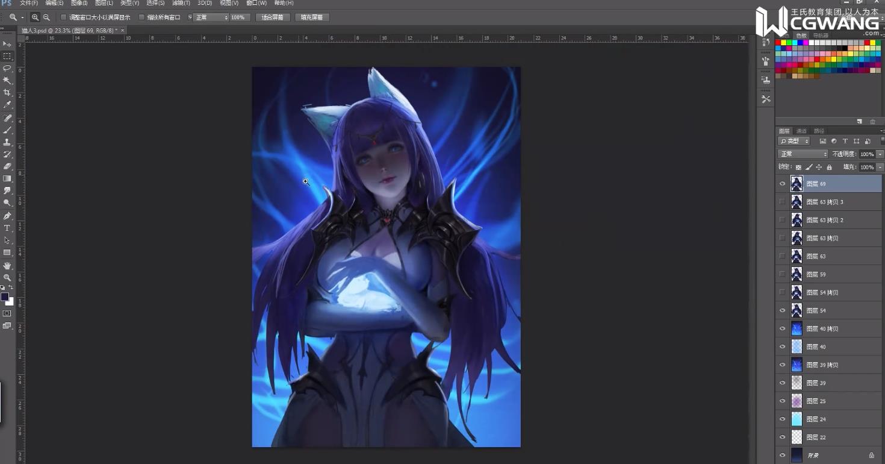The width and height of the screenshot is (885, 464).
Task: Show layer 图层 63 拷贝 2
Action: 783,220
